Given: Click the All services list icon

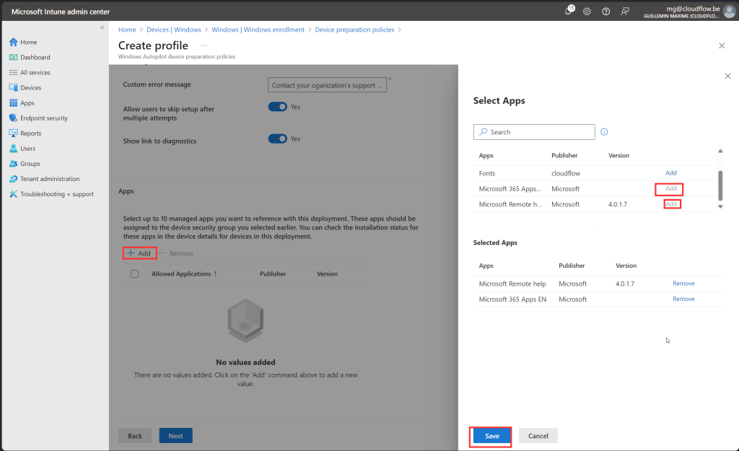Looking at the screenshot, I should point(13,73).
